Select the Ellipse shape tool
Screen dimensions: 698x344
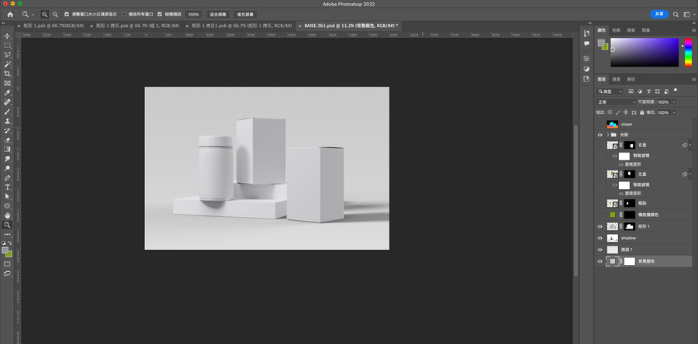click(7, 206)
